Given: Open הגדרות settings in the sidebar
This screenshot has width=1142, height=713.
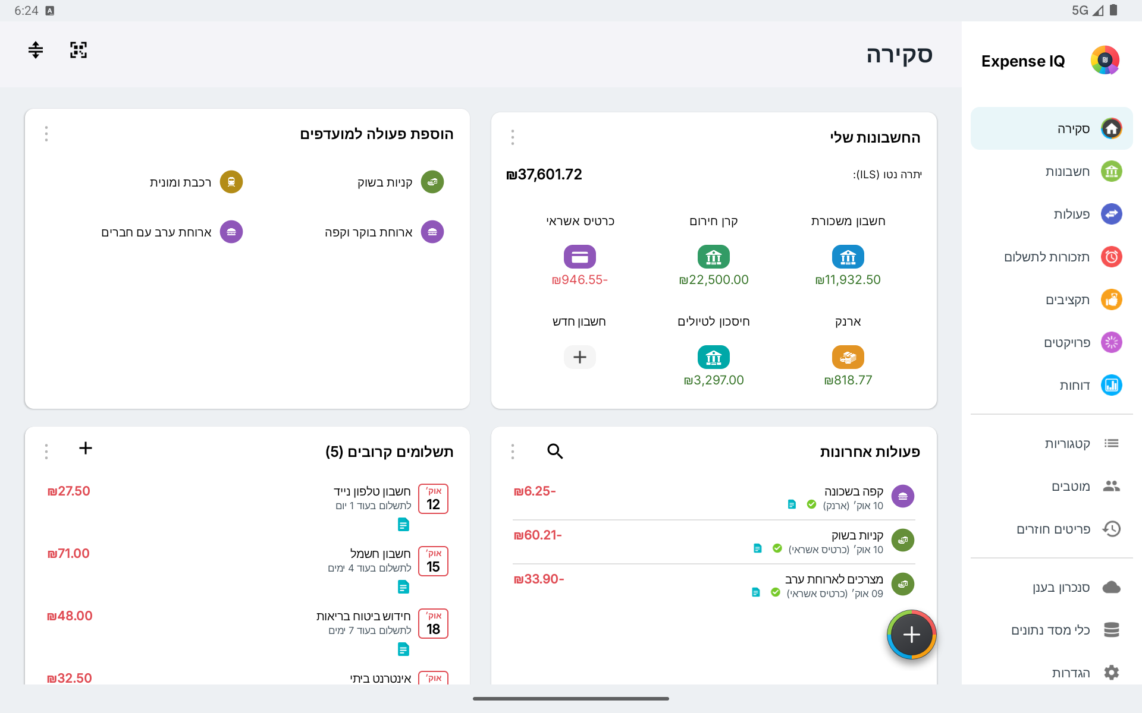Looking at the screenshot, I should click(1052, 673).
